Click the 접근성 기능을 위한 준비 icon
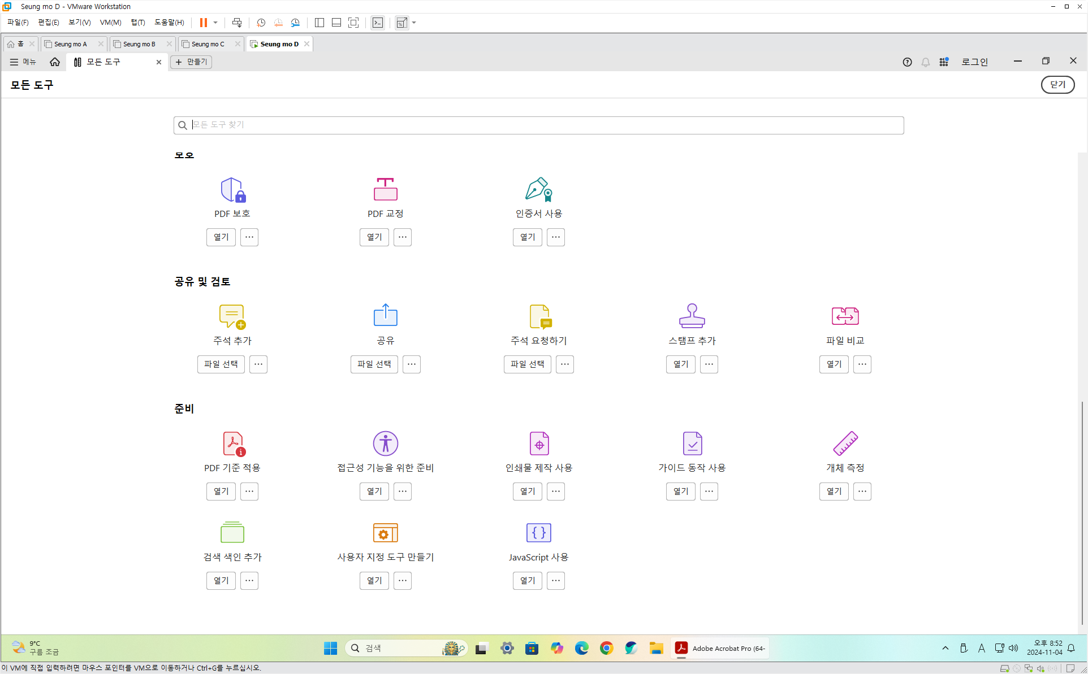Image resolution: width=1088 pixels, height=674 pixels. pos(385,443)
